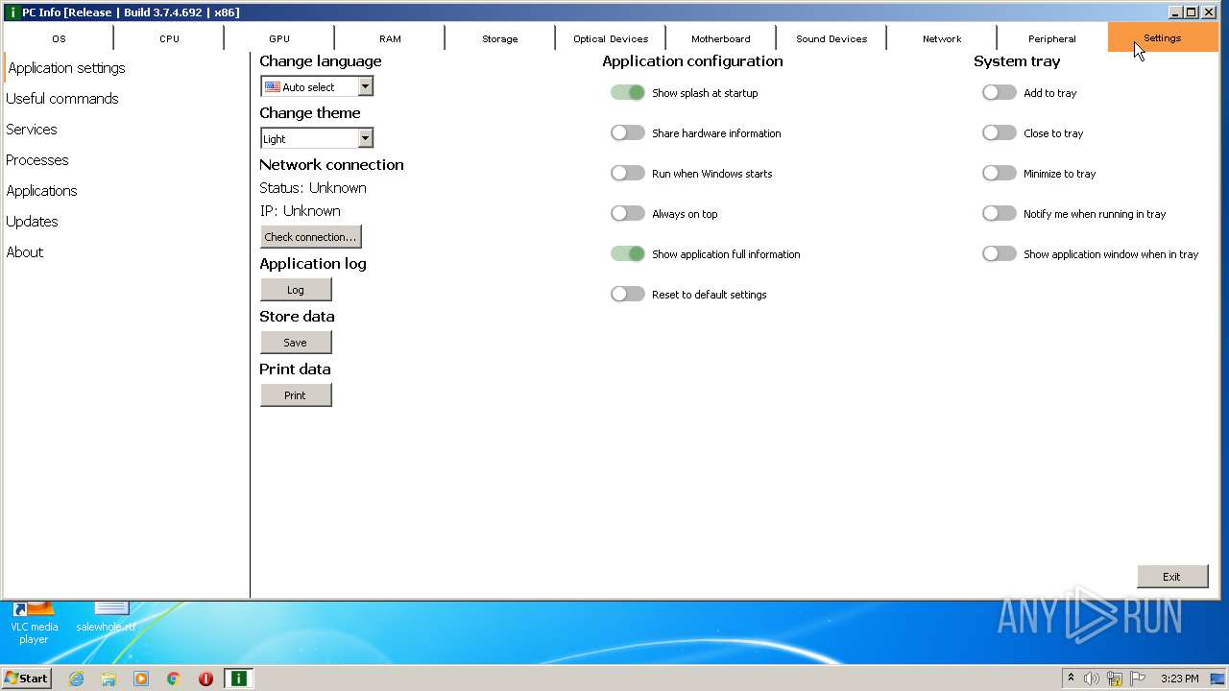Enable Minimize to tray switch
The image size is (1229, 691).
[x=1000, y=174]
